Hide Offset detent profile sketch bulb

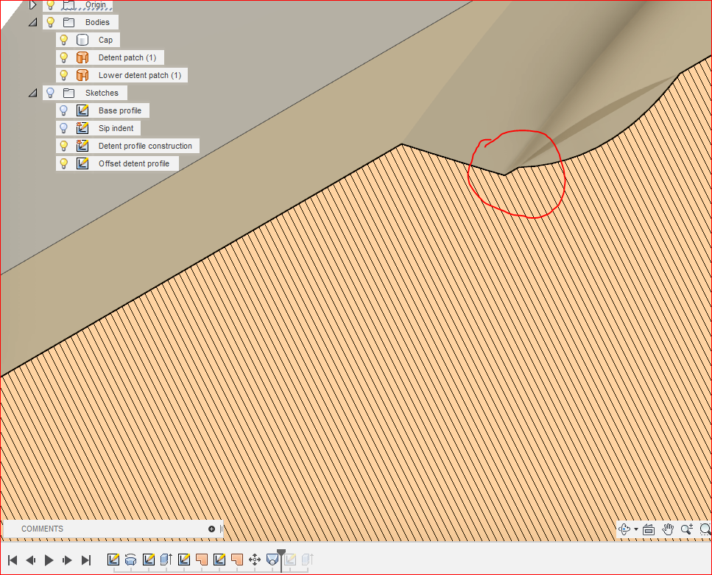(64, 164)
